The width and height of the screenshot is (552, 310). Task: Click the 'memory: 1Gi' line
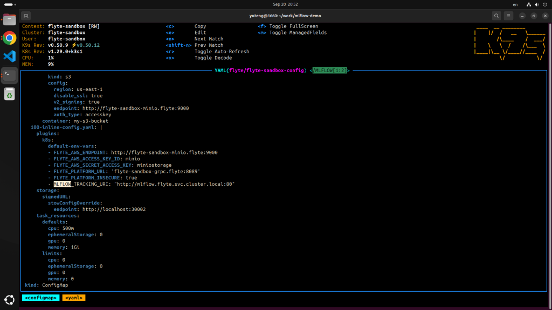[64, 248]
